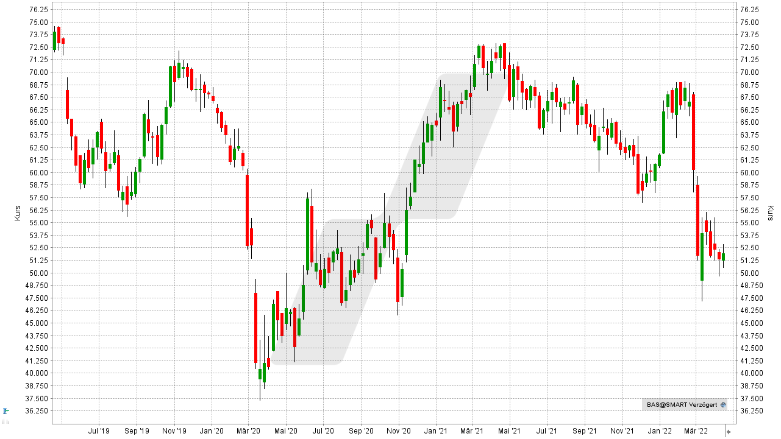The height and width of the screenshot is (439, 781).
Task: Click the 50.00 value on the left axis
Action: coord(39,273)
